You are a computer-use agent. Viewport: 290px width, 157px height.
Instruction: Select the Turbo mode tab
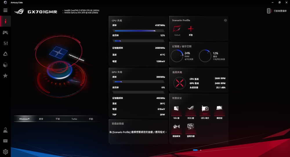74,119
